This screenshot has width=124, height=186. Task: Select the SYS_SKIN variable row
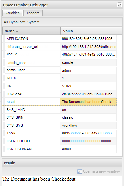tap(59, 117)
